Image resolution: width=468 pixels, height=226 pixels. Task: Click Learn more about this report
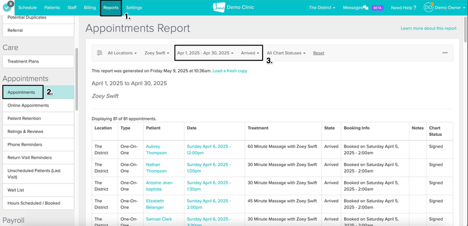(428, 29)
